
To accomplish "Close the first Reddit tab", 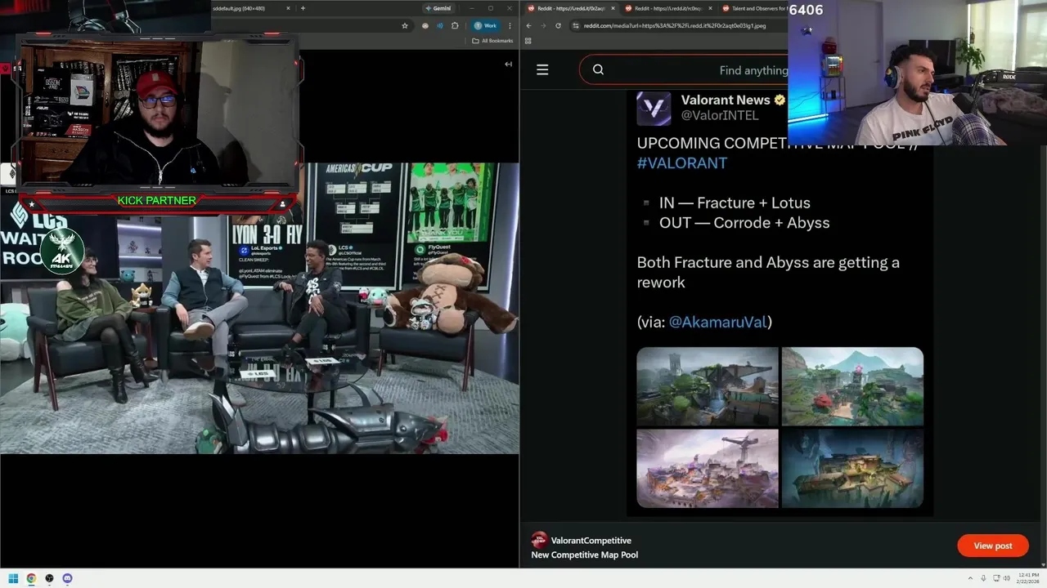I will click(613, 8).
